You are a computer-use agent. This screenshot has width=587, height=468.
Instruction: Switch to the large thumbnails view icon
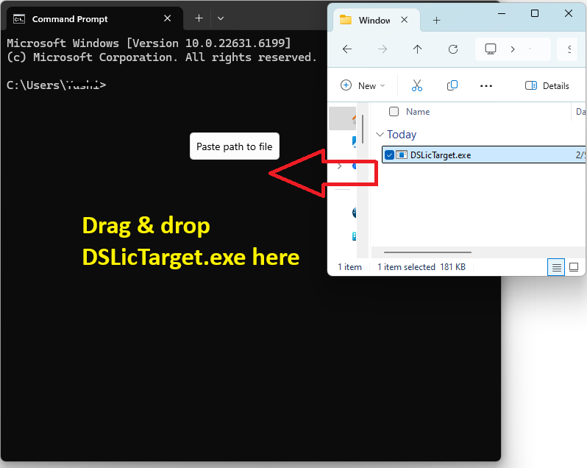pos(574,267)
